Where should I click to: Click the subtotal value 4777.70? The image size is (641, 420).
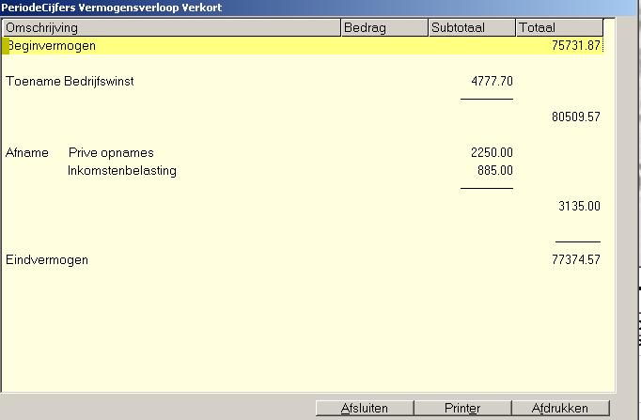[x=492, y=82]
